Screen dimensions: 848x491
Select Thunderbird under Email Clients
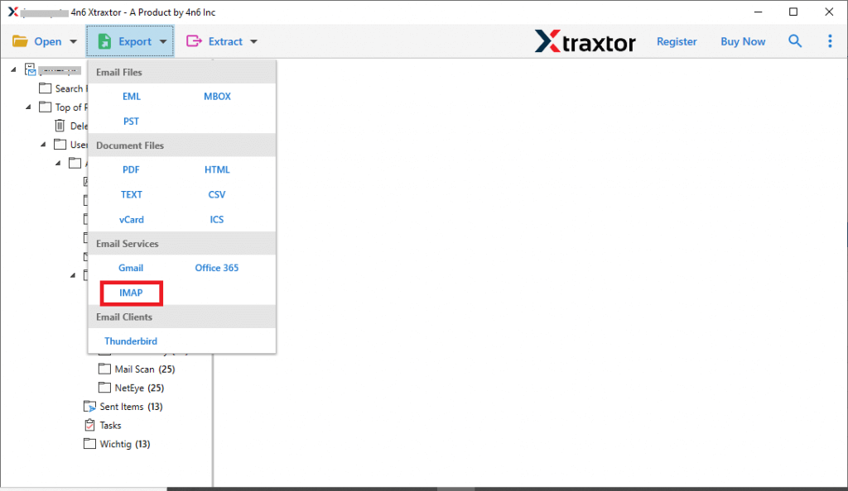pos(130,341)
